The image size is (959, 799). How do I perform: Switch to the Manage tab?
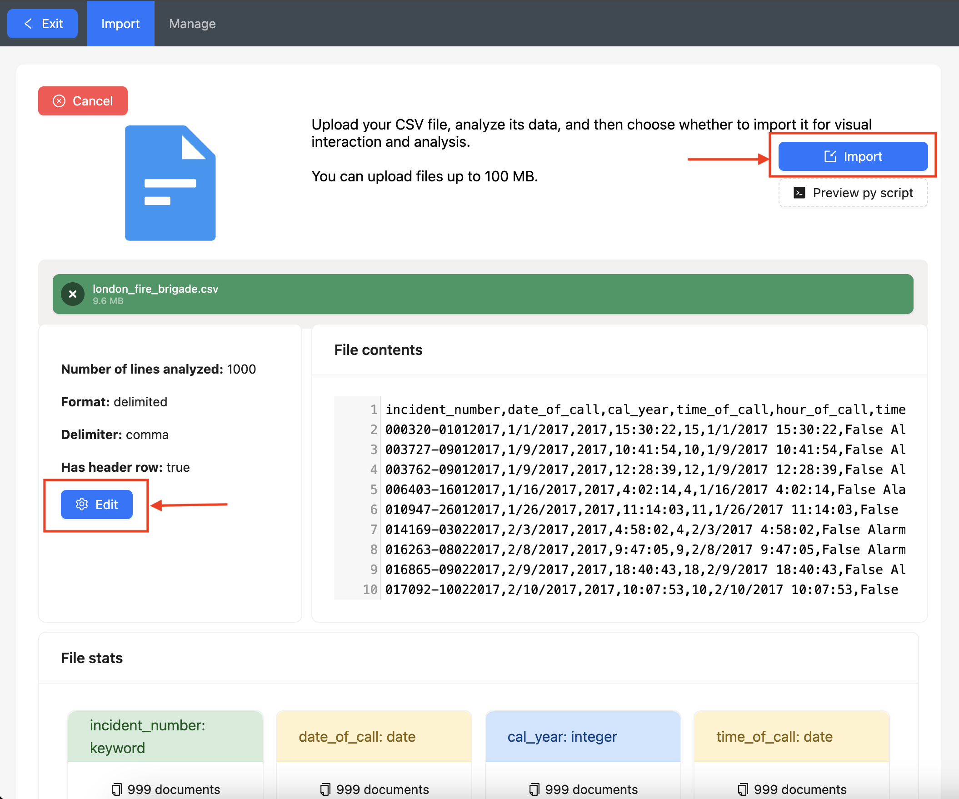tap(192, 24)
